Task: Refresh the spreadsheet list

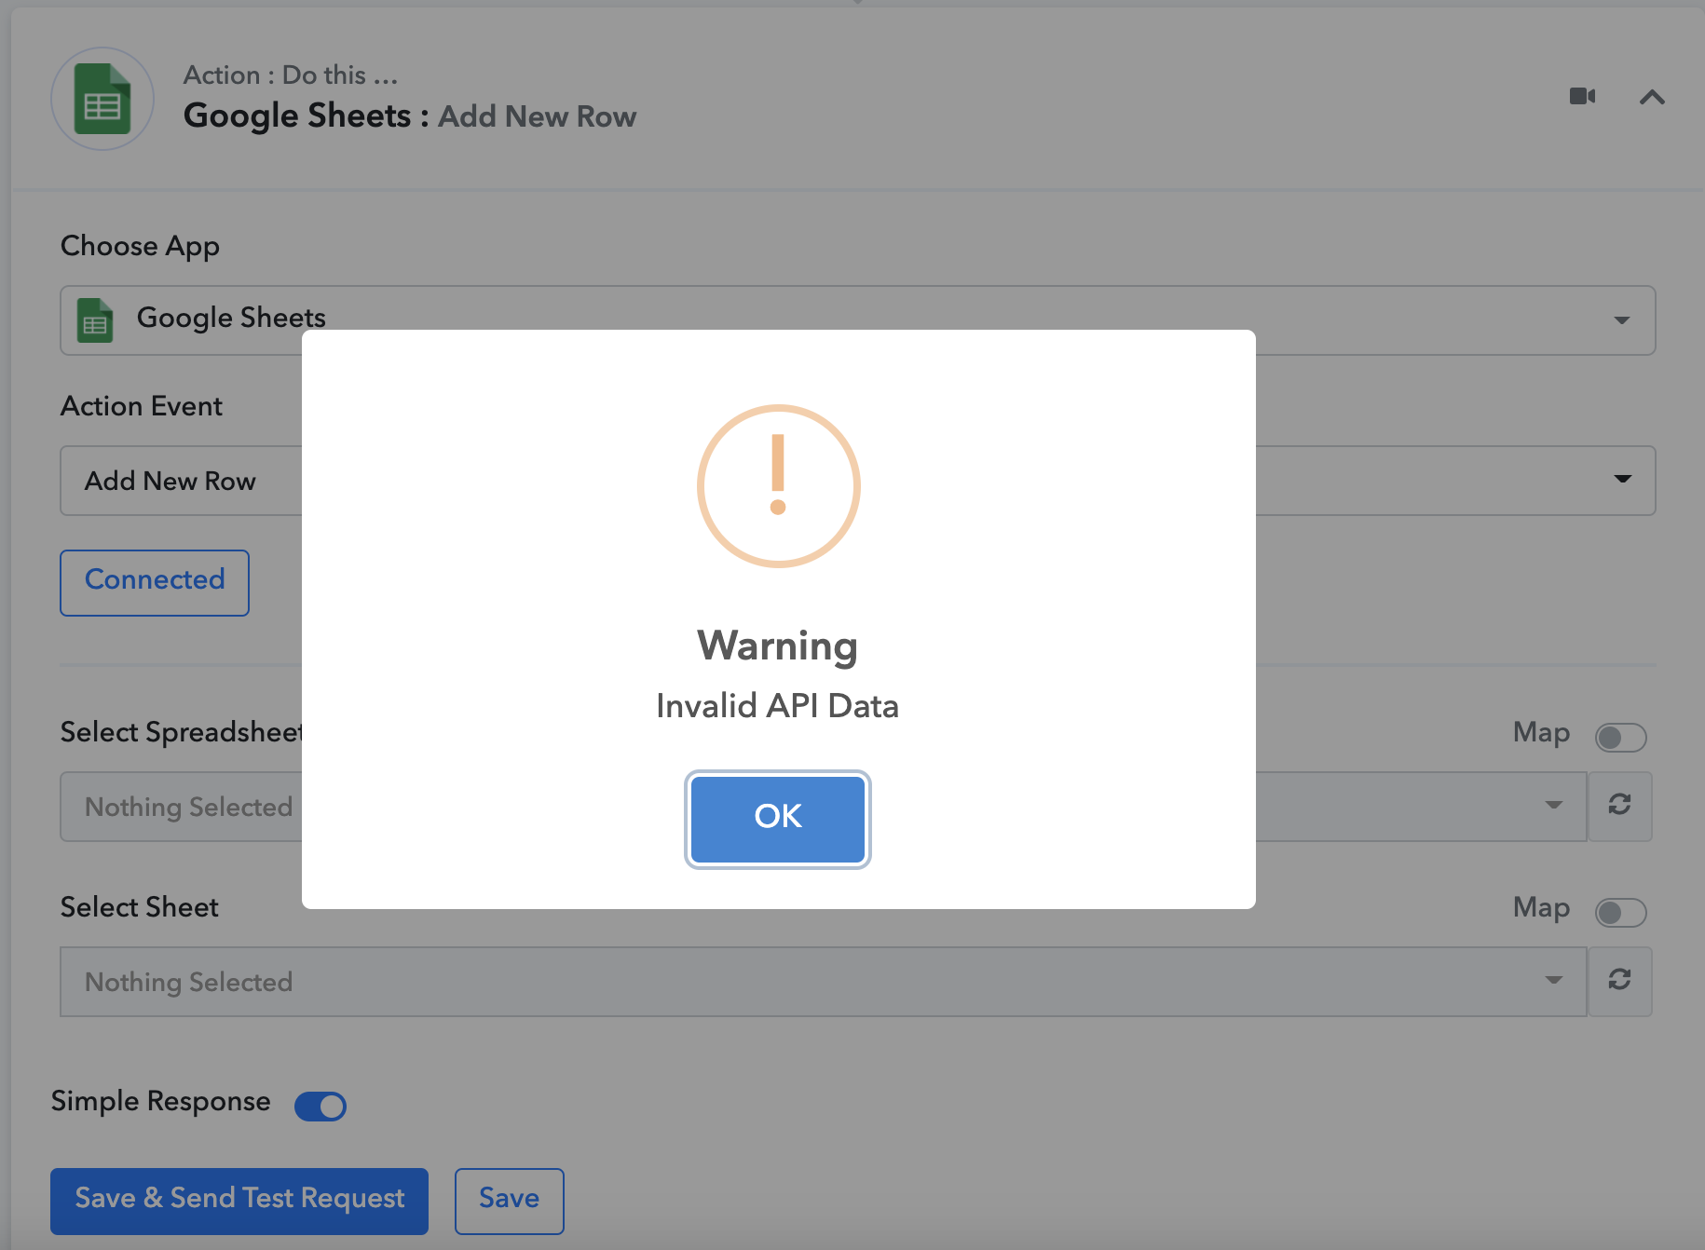Action: (x=1619, y=805)
